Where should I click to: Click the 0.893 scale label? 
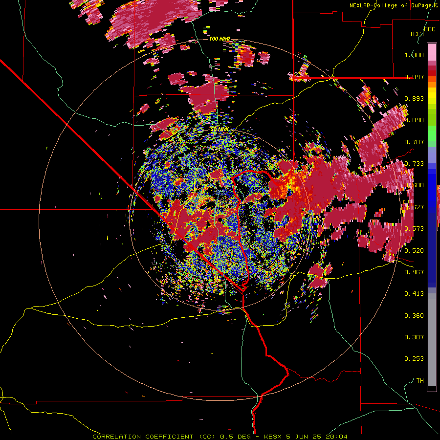point(414,98)
